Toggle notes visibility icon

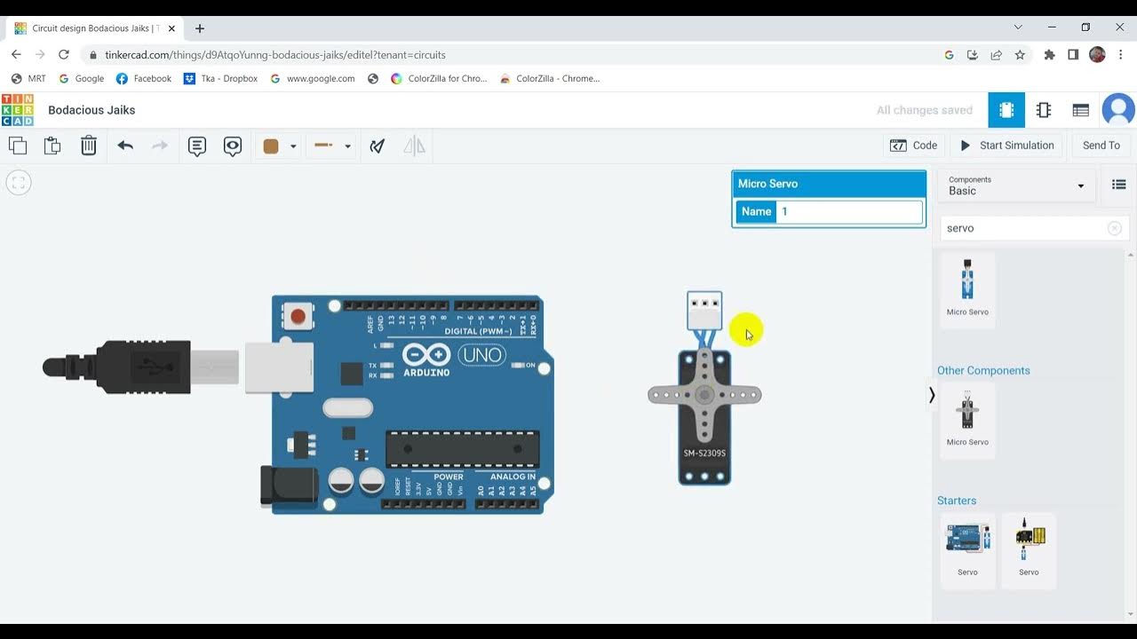coord(233,146)
